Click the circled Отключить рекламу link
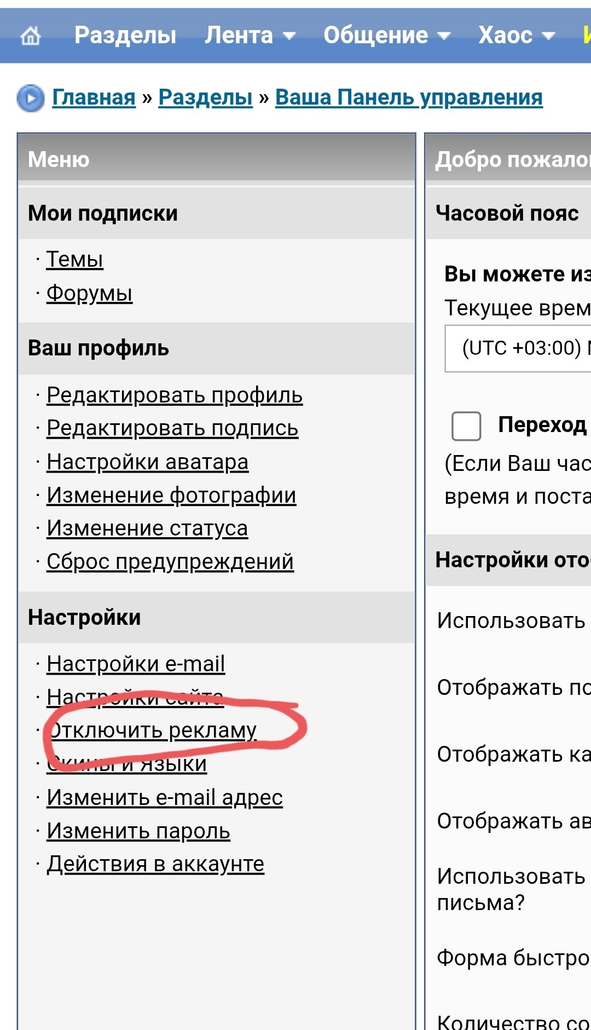 pos(152,730)
